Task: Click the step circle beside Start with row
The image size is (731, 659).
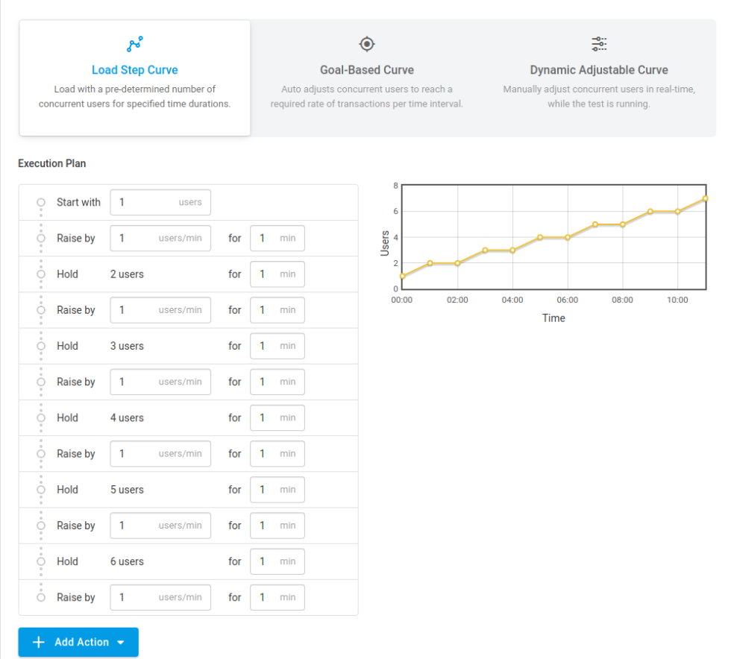Action: (x=41, y=202)
